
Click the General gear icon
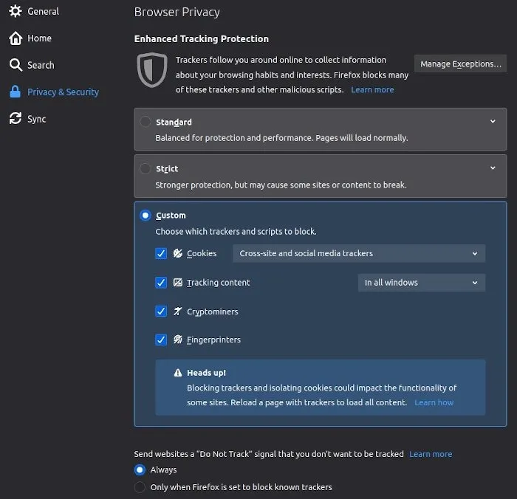[x=16, y=11]
